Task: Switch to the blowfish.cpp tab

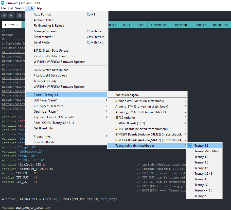Action: pos(159,25)
